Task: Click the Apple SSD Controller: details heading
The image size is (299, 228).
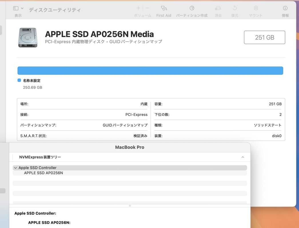Action: [x=35, y=213]
